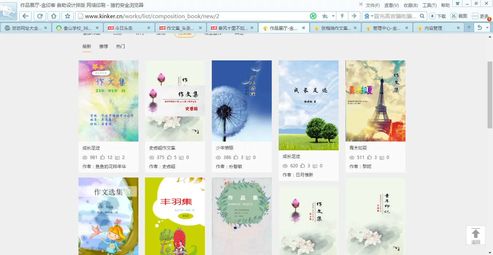493x255 pixels.
Task: Click the lightning speed-mode icon
Action: pos(342,16)
